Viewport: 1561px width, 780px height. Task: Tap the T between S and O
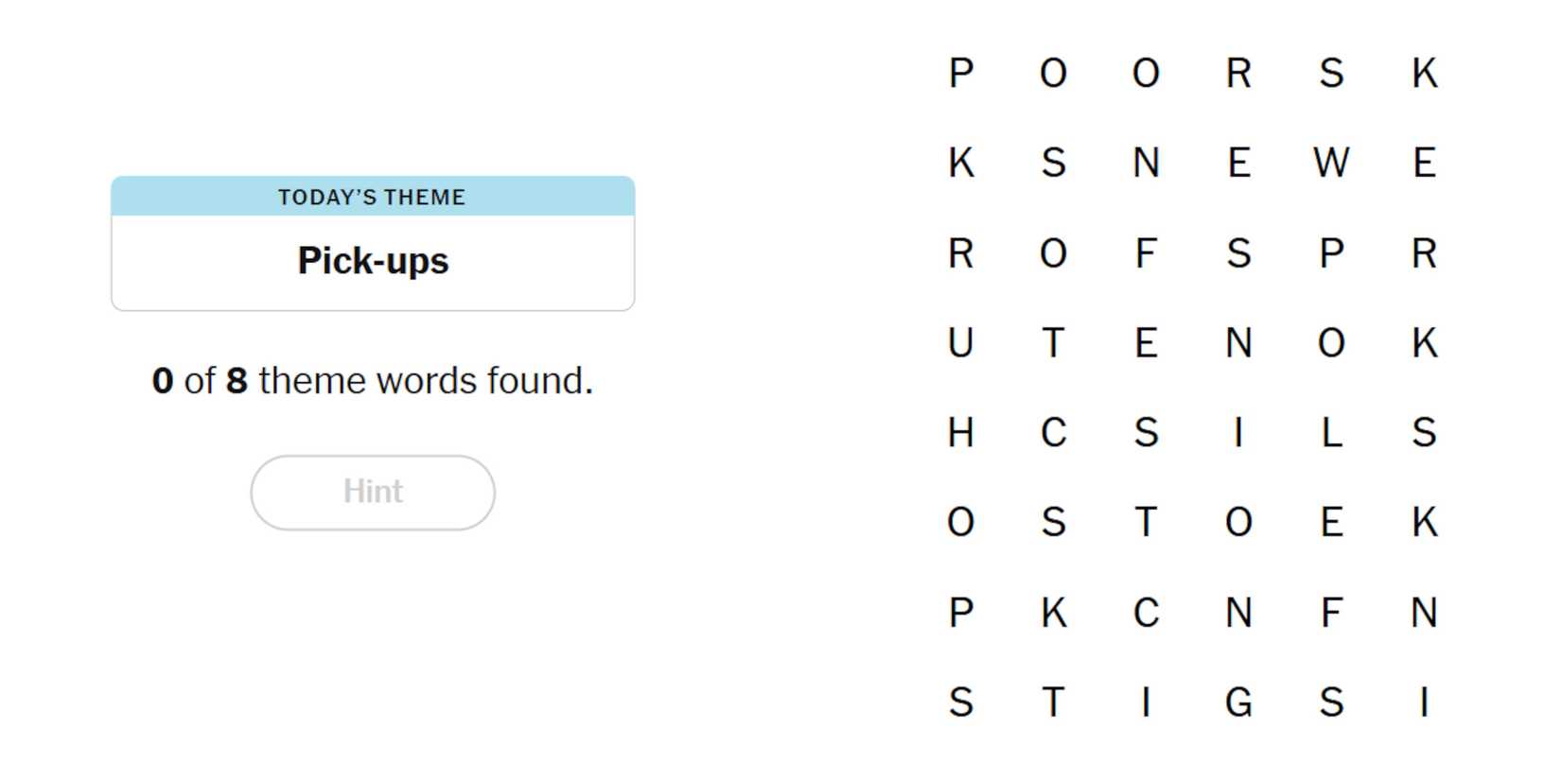(x=1146, y=522)
